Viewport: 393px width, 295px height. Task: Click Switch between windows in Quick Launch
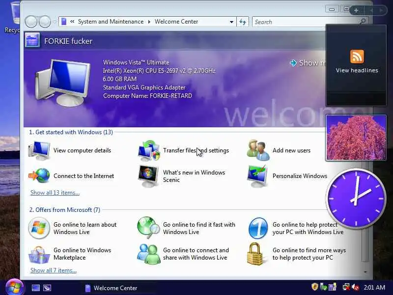[x=47, y=288]
